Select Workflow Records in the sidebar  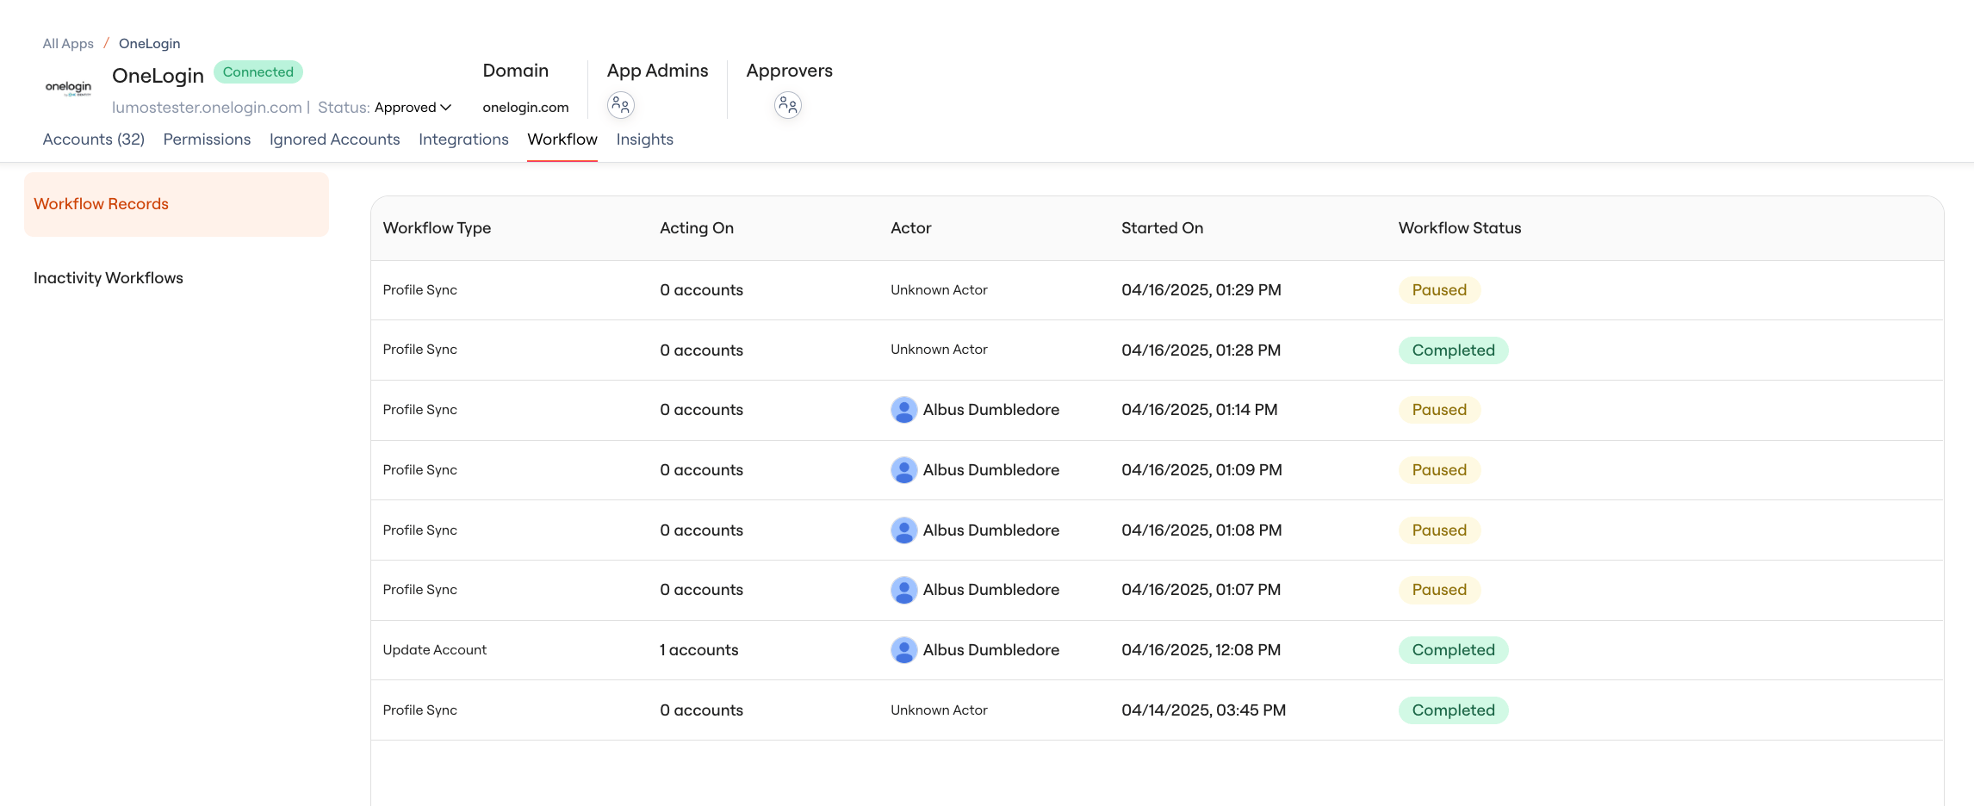pyautogui.click(x=177, y=204)
